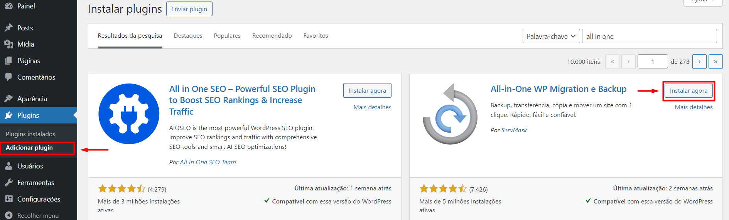729x220 pixels.
Task: Click the Usuários person icon
Action: (8, 166)
